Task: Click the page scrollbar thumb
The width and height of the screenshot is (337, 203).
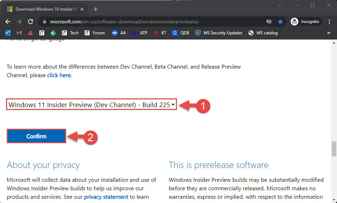Action: (334, 149)
